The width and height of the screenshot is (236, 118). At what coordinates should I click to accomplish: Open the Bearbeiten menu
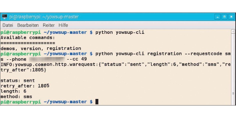pos(28,25)
